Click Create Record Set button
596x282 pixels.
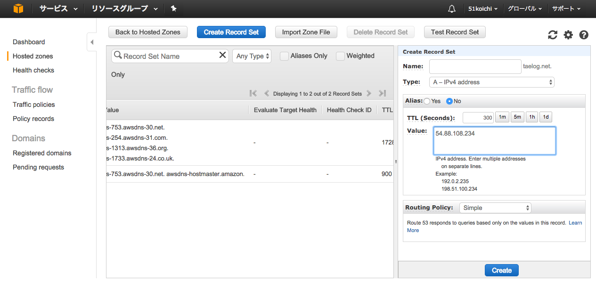click(231, 32)
